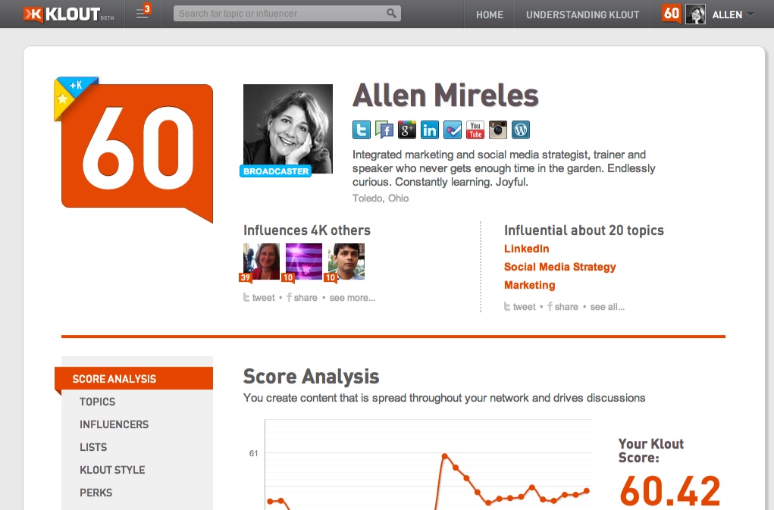Open the YouTube profile icon
Viewport: 774px width, 510px height.
[x=475, y=130]
